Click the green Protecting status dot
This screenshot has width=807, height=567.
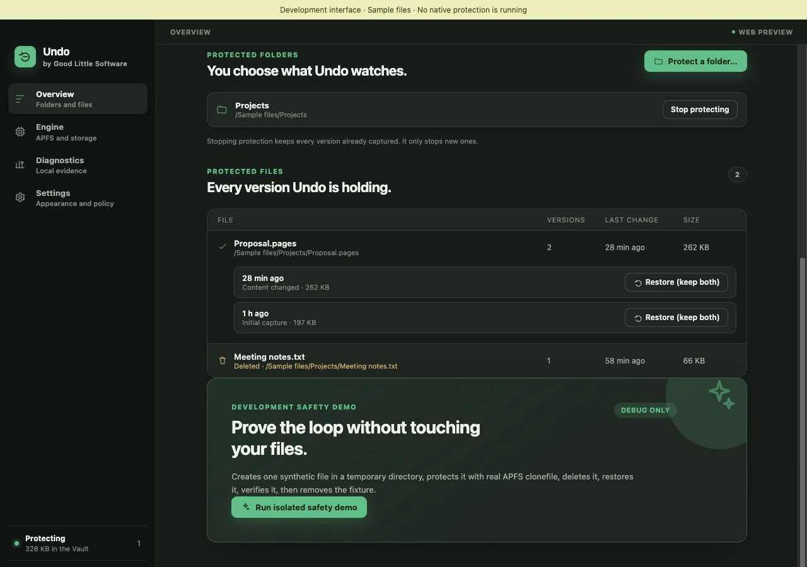[x=16, y=543]
